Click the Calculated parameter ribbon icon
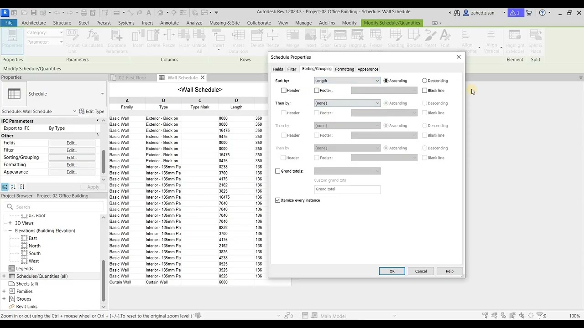 pos(92,36)
